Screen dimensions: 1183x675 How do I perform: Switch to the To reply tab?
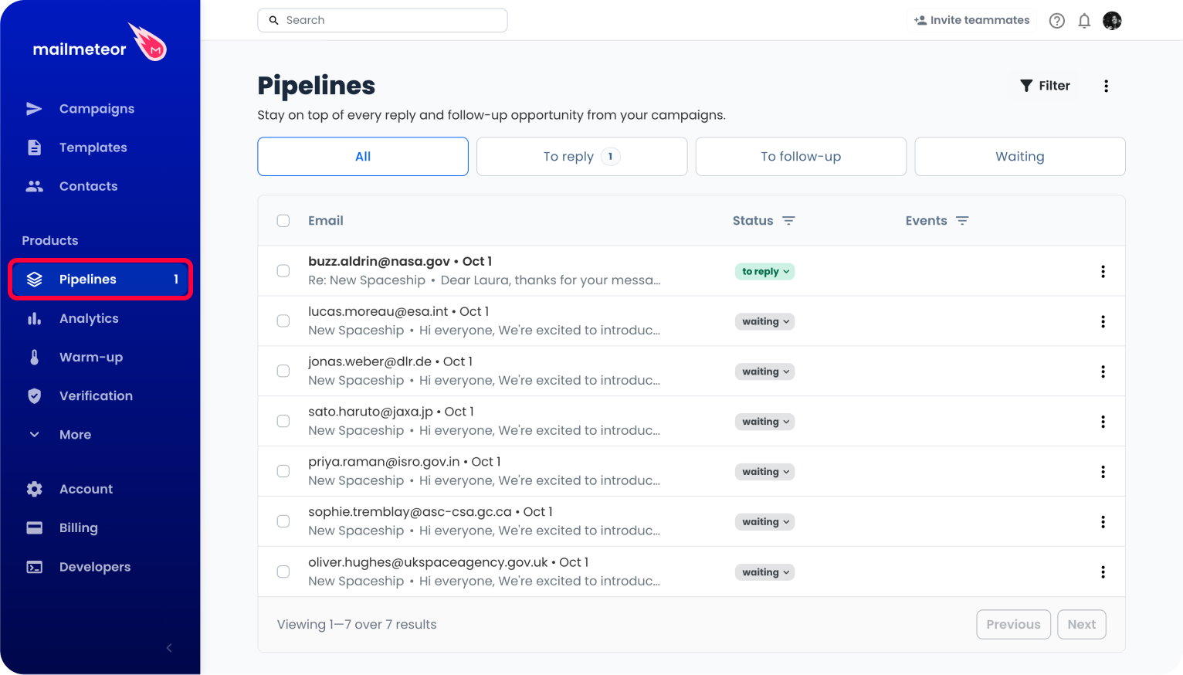click(x=582, y=157)
